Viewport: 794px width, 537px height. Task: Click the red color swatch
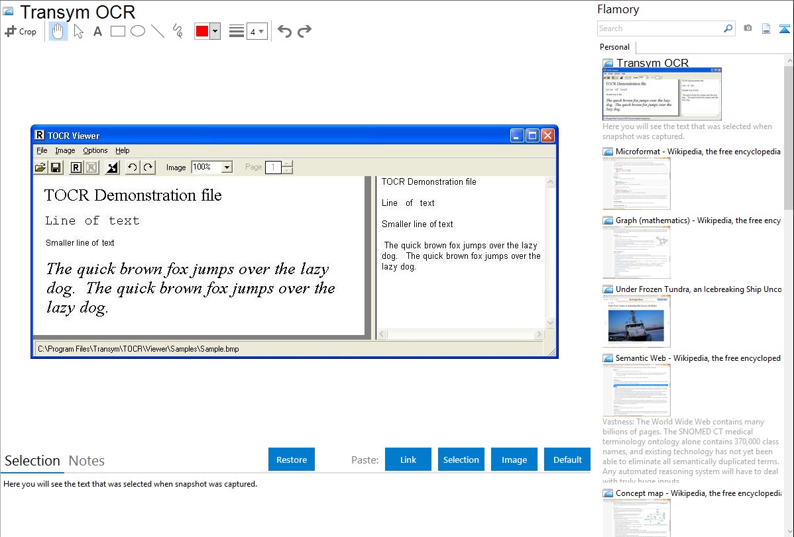202,31
